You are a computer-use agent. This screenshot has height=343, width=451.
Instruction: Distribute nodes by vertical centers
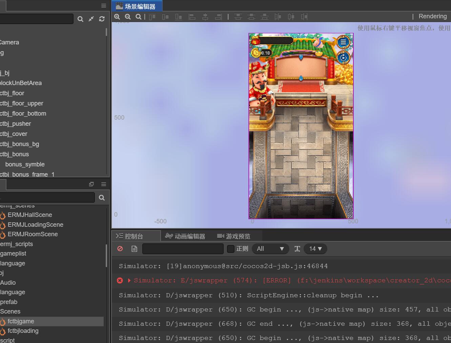point(251,17)
